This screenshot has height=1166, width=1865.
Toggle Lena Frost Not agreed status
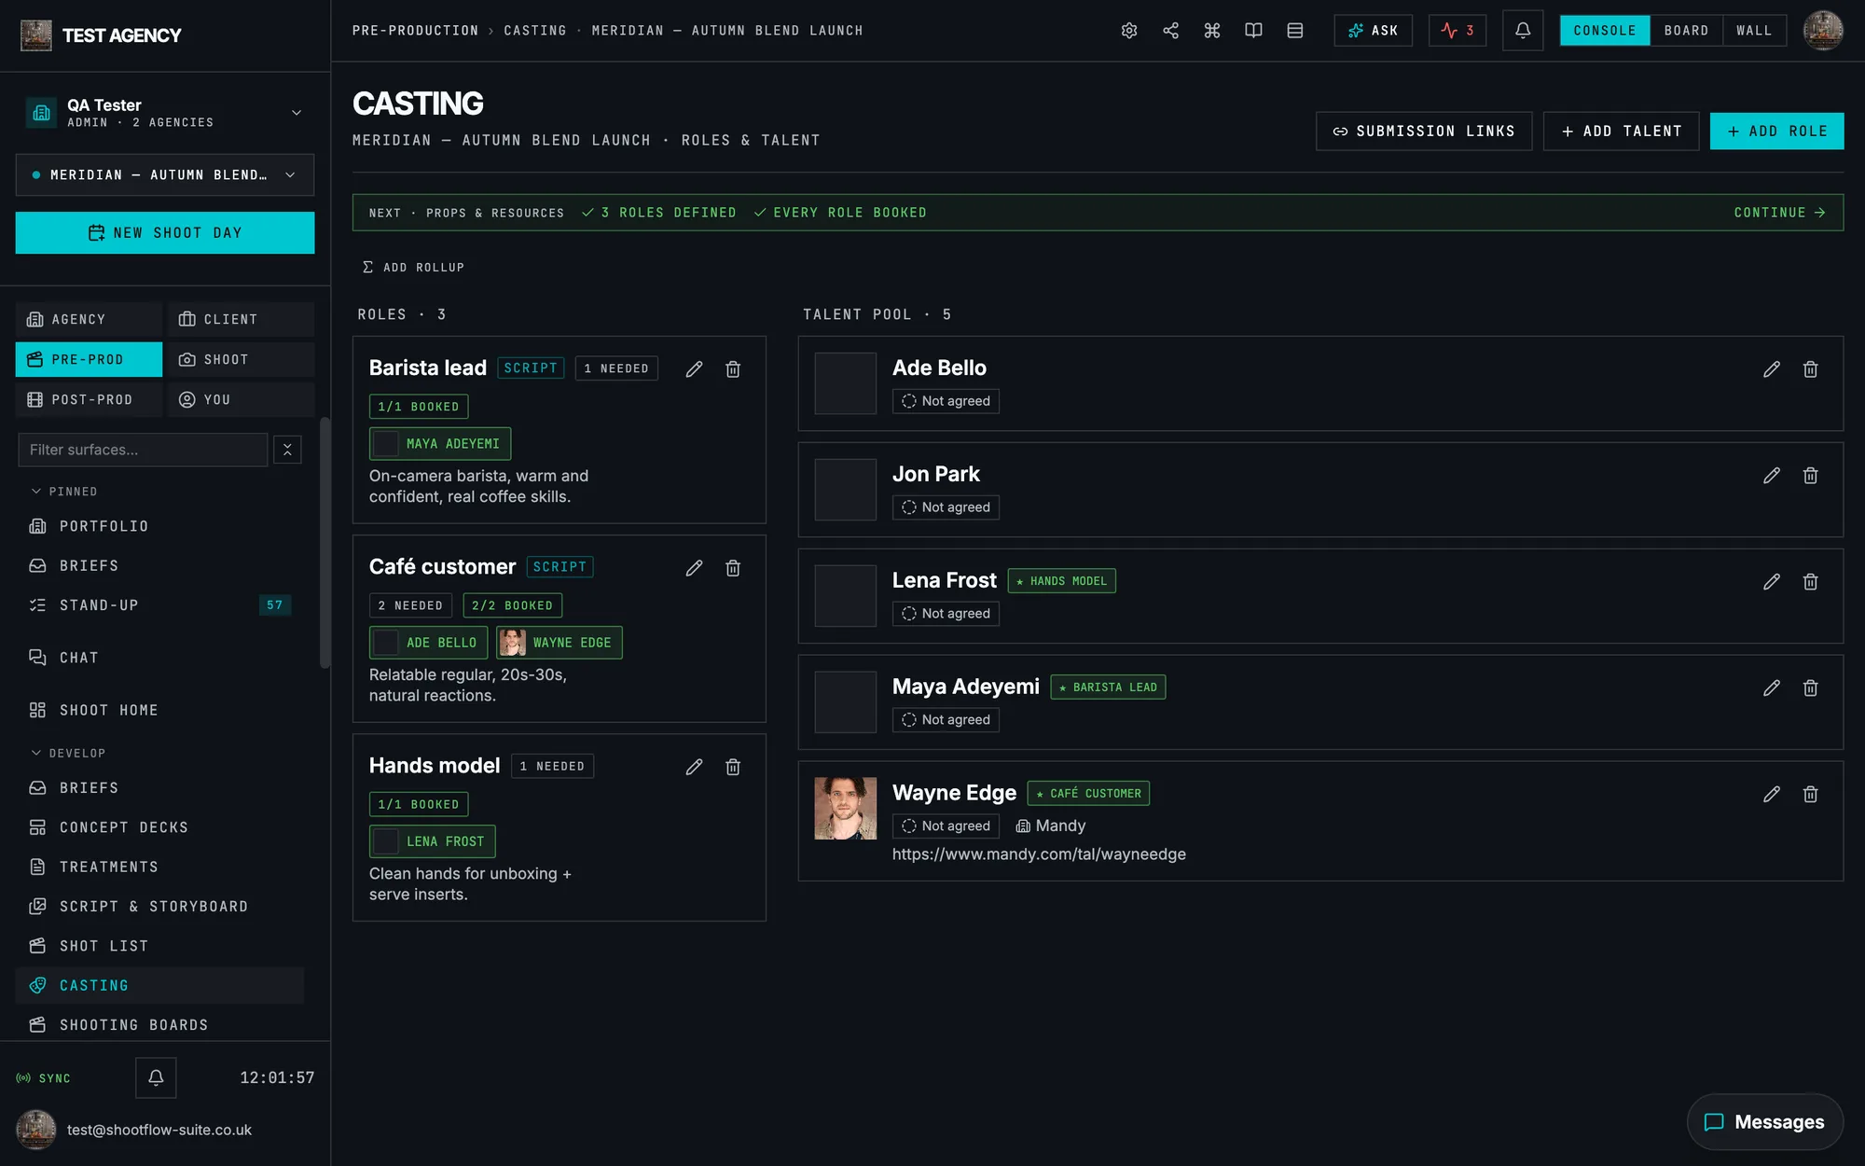946,614
